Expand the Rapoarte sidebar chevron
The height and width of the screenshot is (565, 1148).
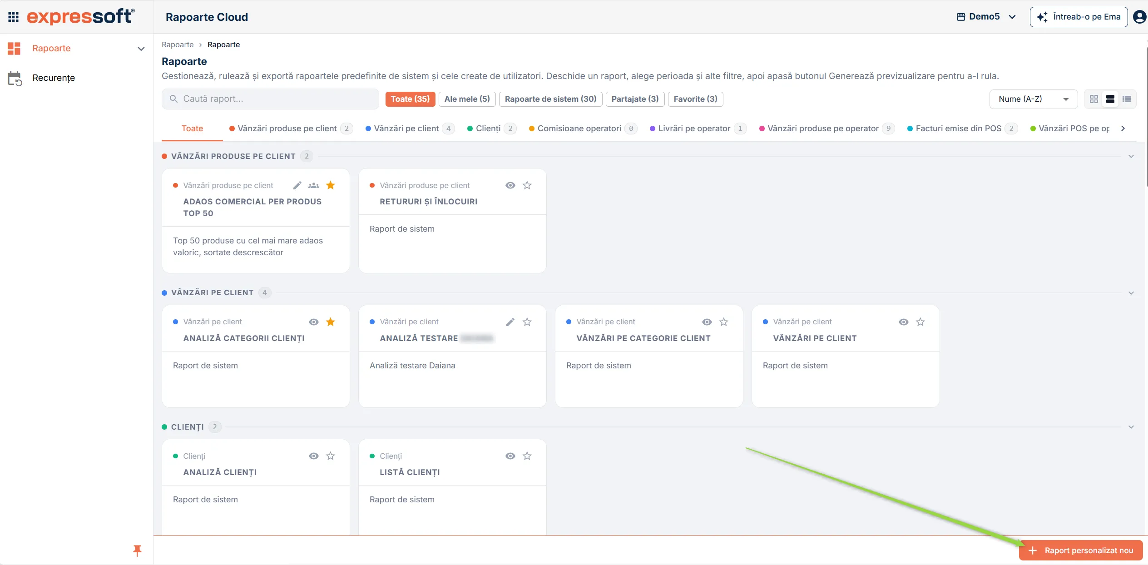click(141, 49)
